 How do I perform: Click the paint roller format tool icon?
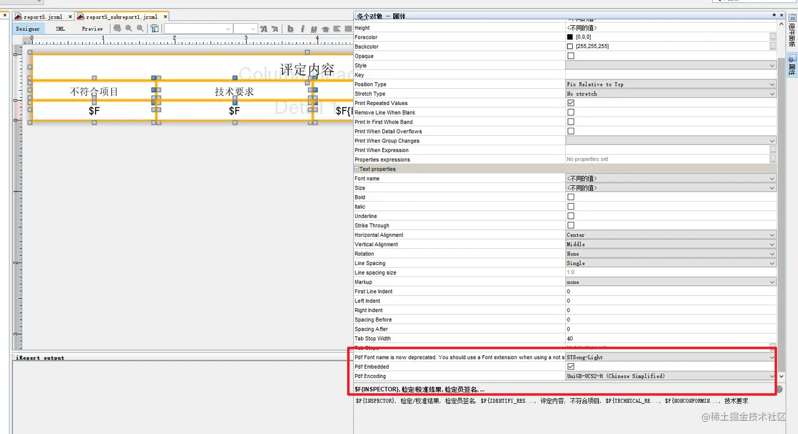[155, 29]
